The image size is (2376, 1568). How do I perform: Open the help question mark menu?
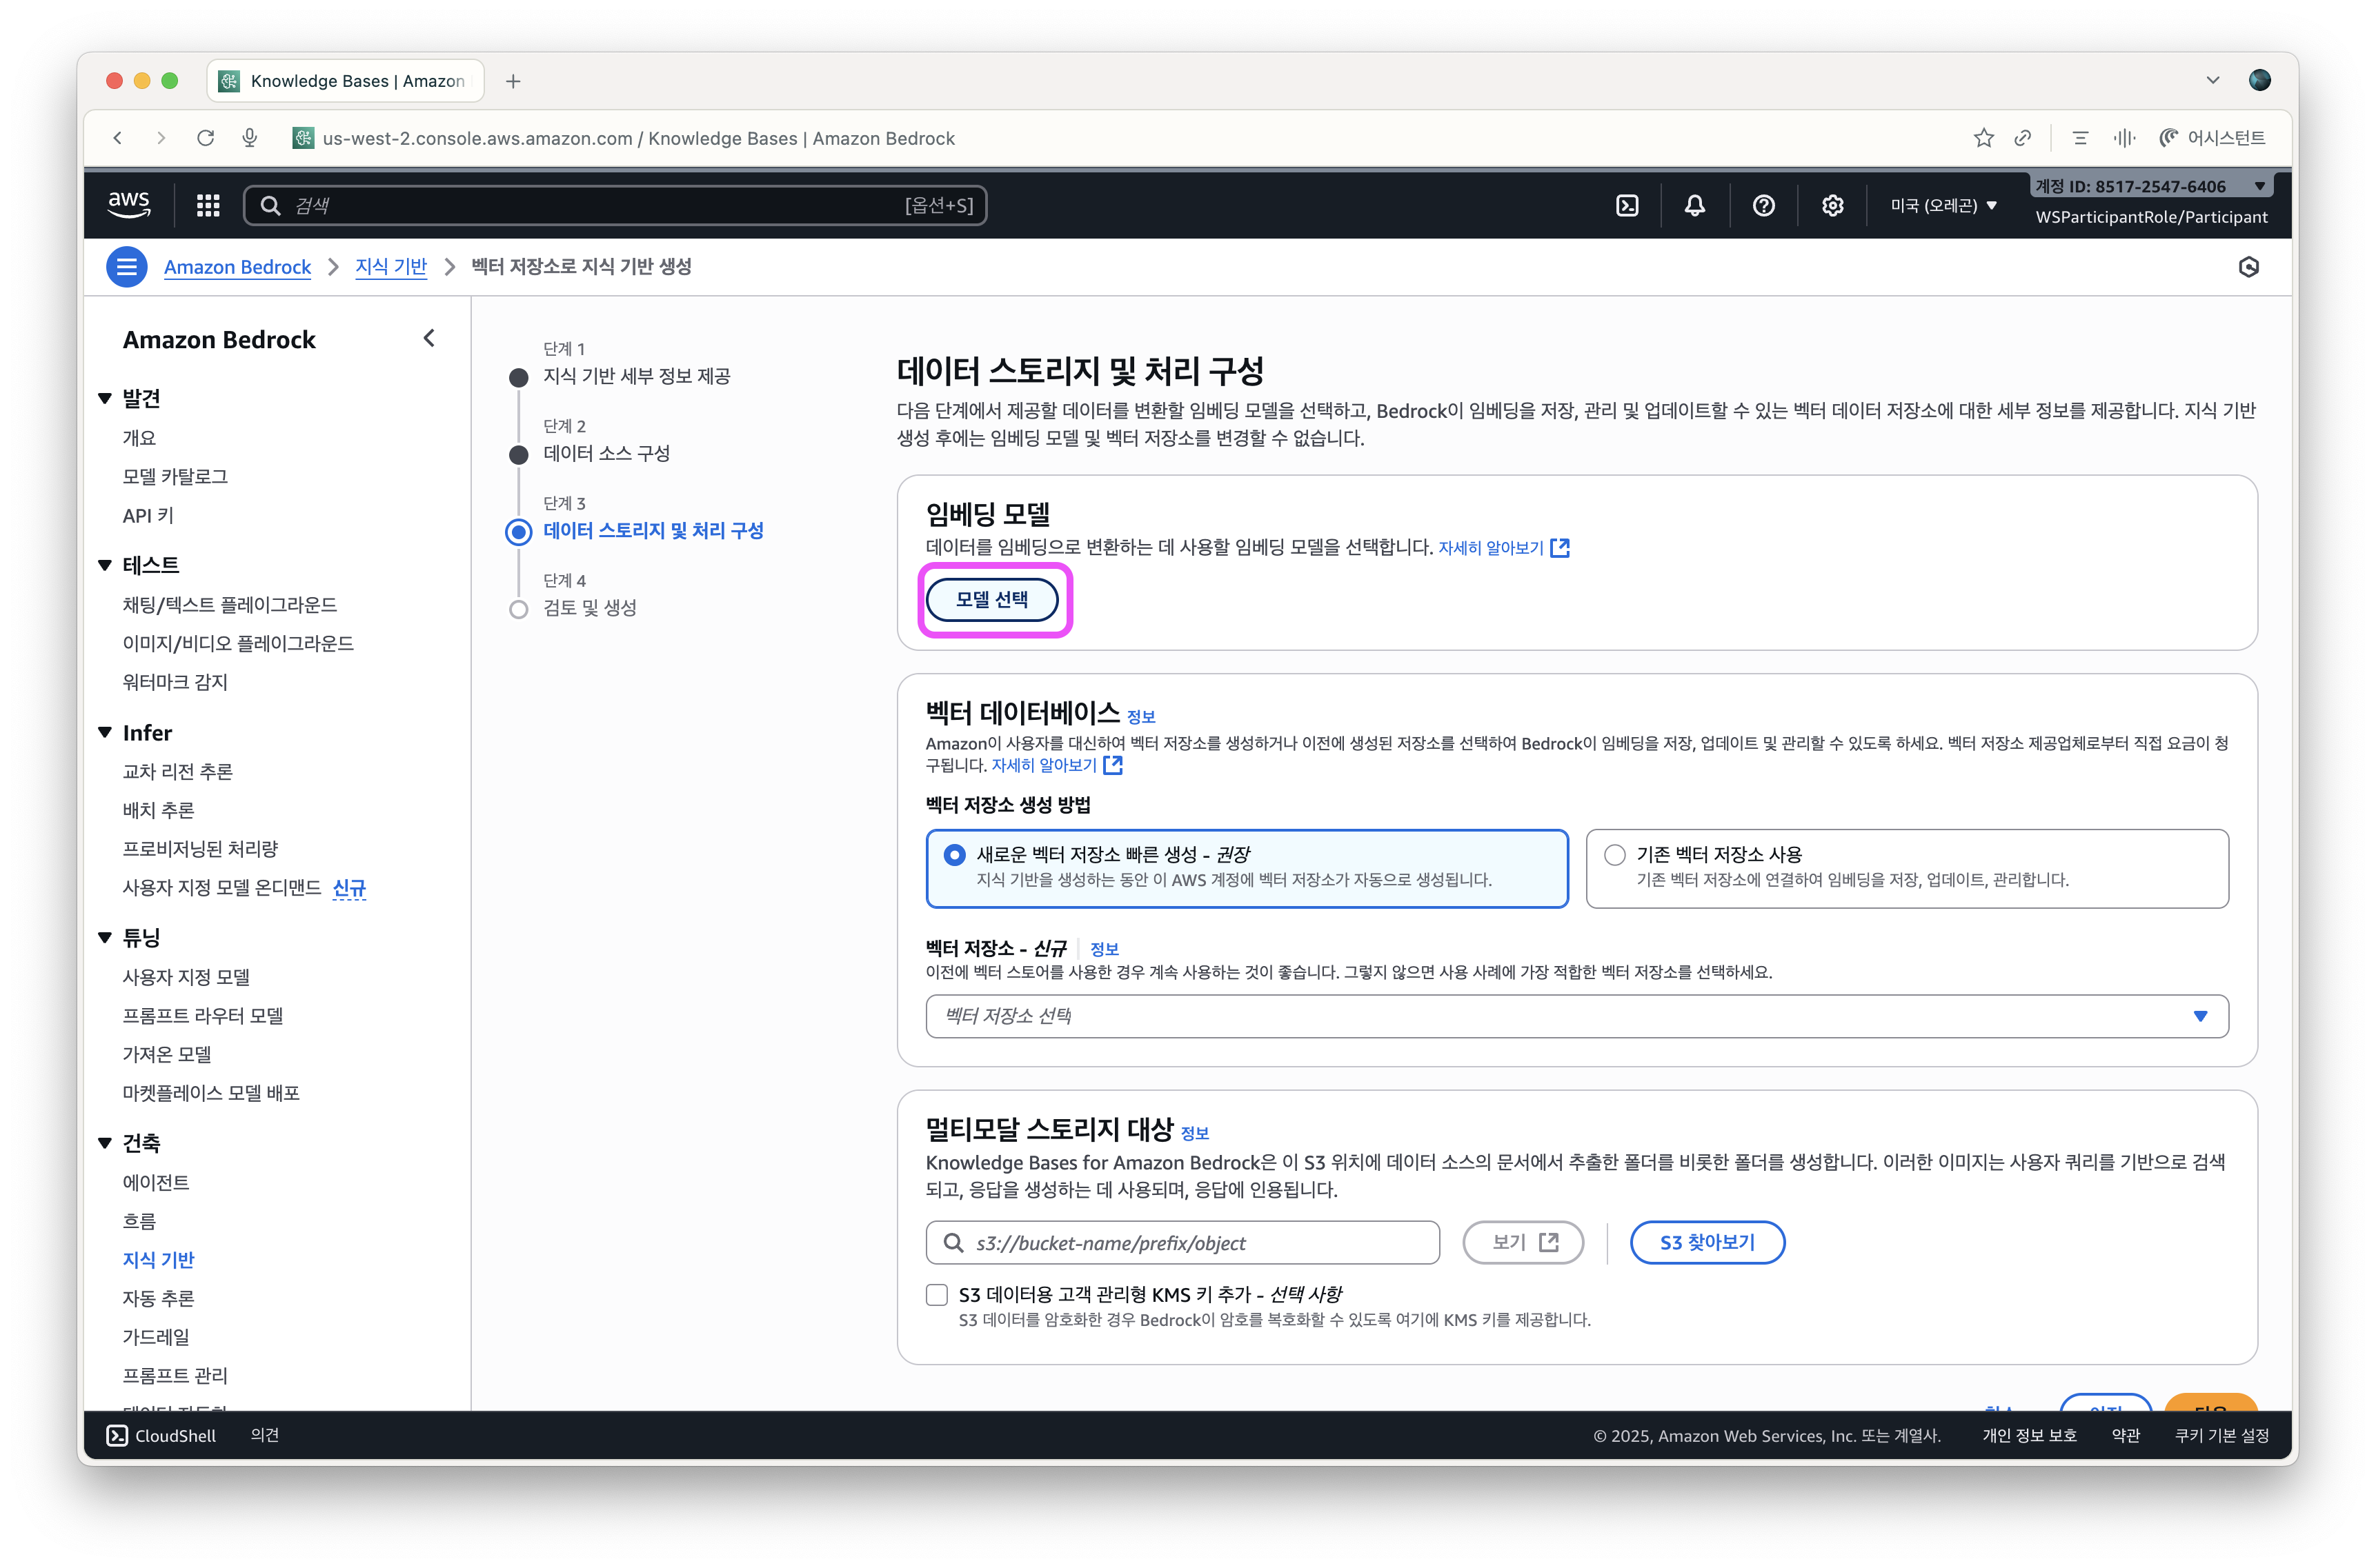tap(1764, 205)
